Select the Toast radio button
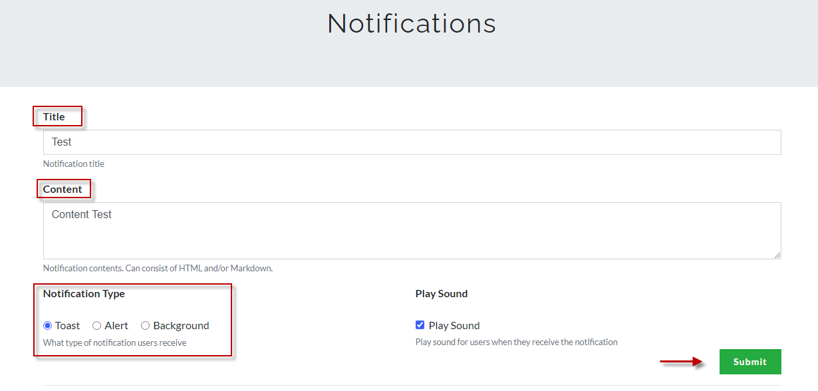Image resolution: width=818 pixels, height=391 pixels. point(48,326)
